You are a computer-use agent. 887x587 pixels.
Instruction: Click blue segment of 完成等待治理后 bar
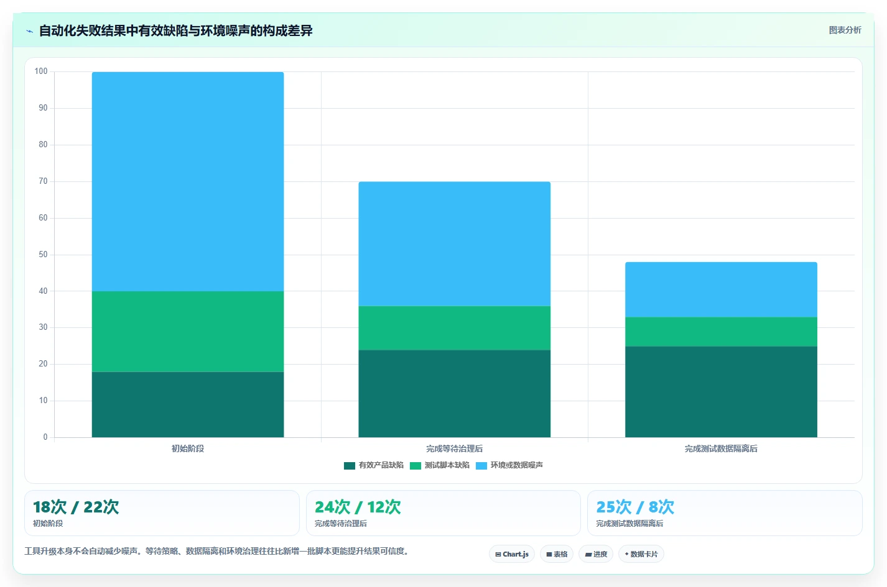[454, 243]
